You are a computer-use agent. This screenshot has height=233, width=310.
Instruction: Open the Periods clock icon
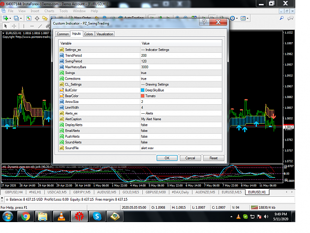pos(233,18)
